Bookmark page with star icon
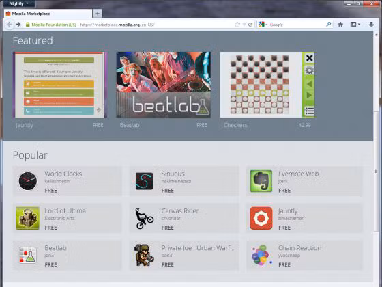The image size is (382, 287). [237, 25]
